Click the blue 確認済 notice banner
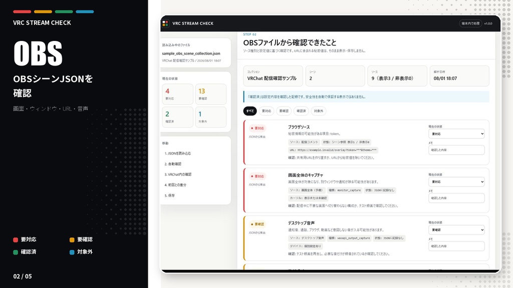The height and width of the screenshot is (288, 513). pos(366,96)
